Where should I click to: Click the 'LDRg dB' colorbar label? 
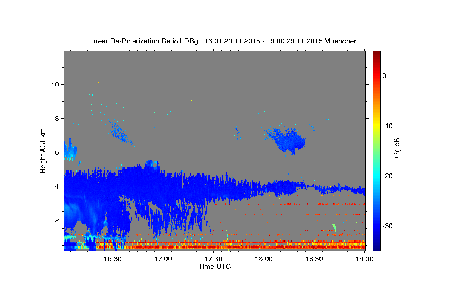(x=397, y=151)
